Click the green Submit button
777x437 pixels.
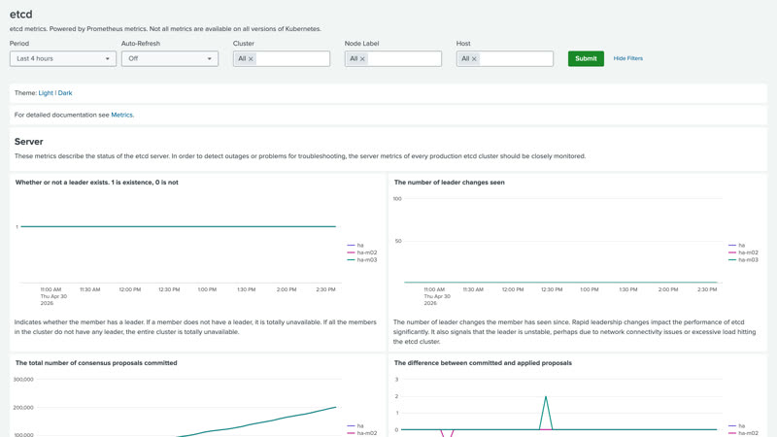[x=586, y=58]
